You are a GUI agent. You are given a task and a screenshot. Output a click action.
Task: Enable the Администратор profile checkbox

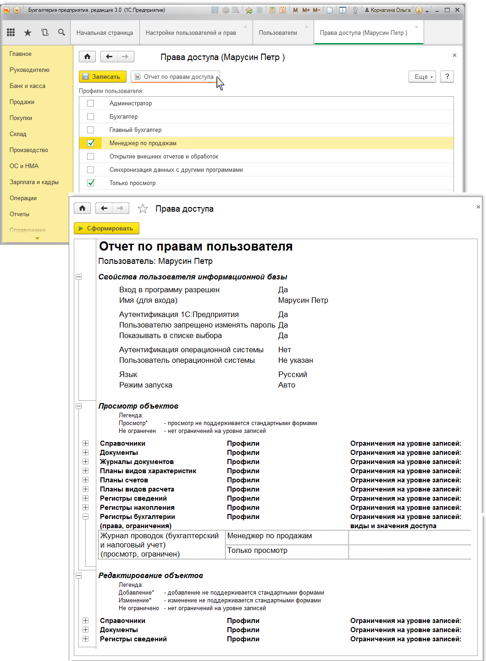(91, 104)
